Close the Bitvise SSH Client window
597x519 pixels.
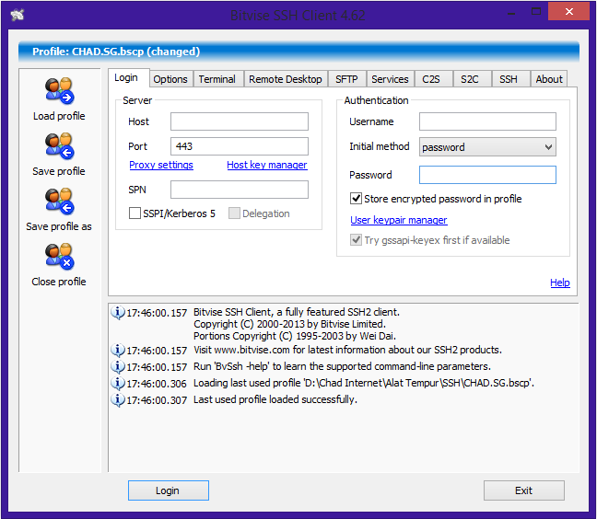click(x=569, y=11)
